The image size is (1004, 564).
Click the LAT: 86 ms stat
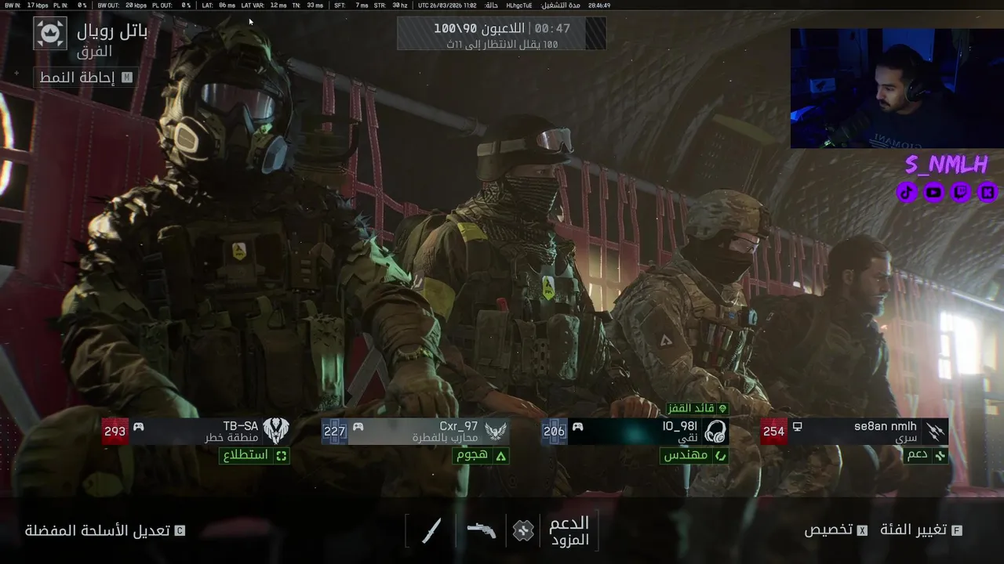(218, 5)
